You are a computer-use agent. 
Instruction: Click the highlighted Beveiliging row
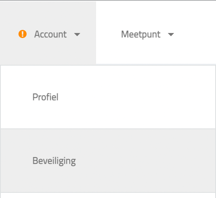[x=108, y=161]
